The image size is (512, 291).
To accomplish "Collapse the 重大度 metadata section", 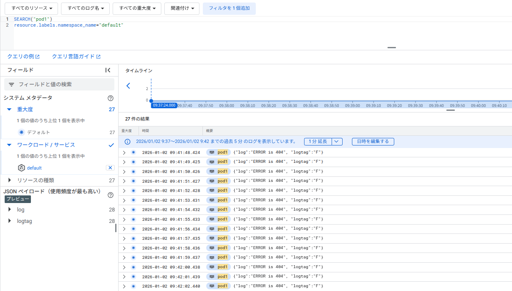I will click(x=9, y=109).
